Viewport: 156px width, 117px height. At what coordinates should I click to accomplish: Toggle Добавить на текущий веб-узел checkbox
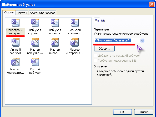95,56
